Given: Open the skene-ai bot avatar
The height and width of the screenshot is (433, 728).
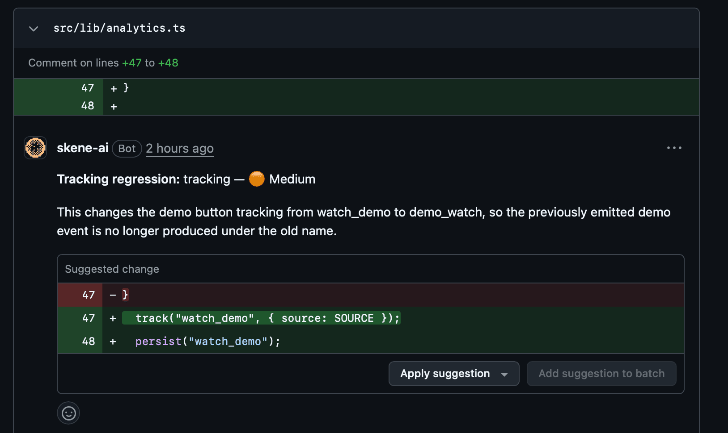Looking at the screenshot, I should click(x=35, y=148).
